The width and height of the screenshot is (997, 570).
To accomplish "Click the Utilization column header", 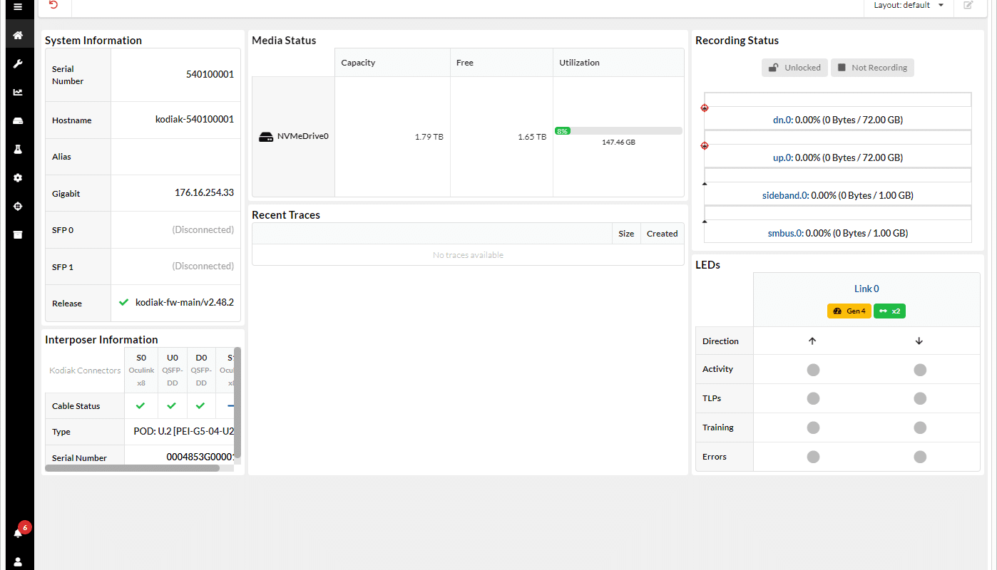I will tap(618, 63).
